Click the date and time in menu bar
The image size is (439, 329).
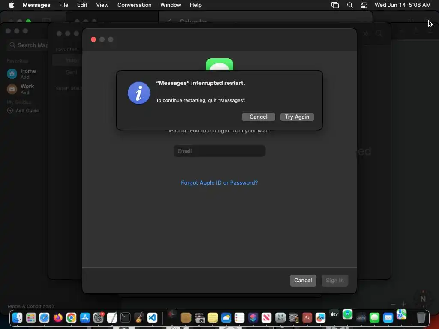pos(402,5)
